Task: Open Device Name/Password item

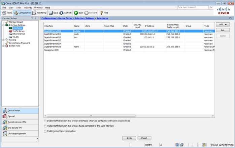Action: (x=19, y=43)
